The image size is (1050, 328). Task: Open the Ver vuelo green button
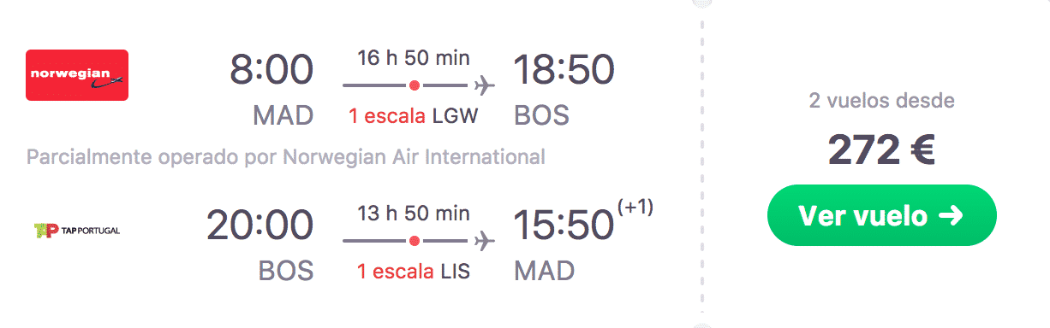pos(882,215)
